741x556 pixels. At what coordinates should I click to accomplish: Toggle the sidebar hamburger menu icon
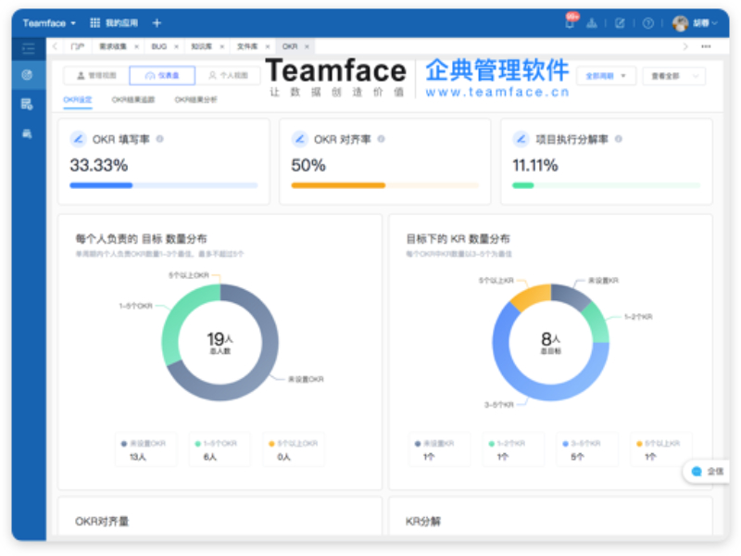coord(28,48)
